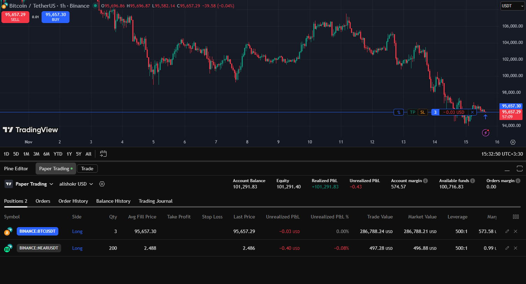Close the NEARUSDT position with X icon
This screenshot has width=526, height=284.
pos(516,248)
